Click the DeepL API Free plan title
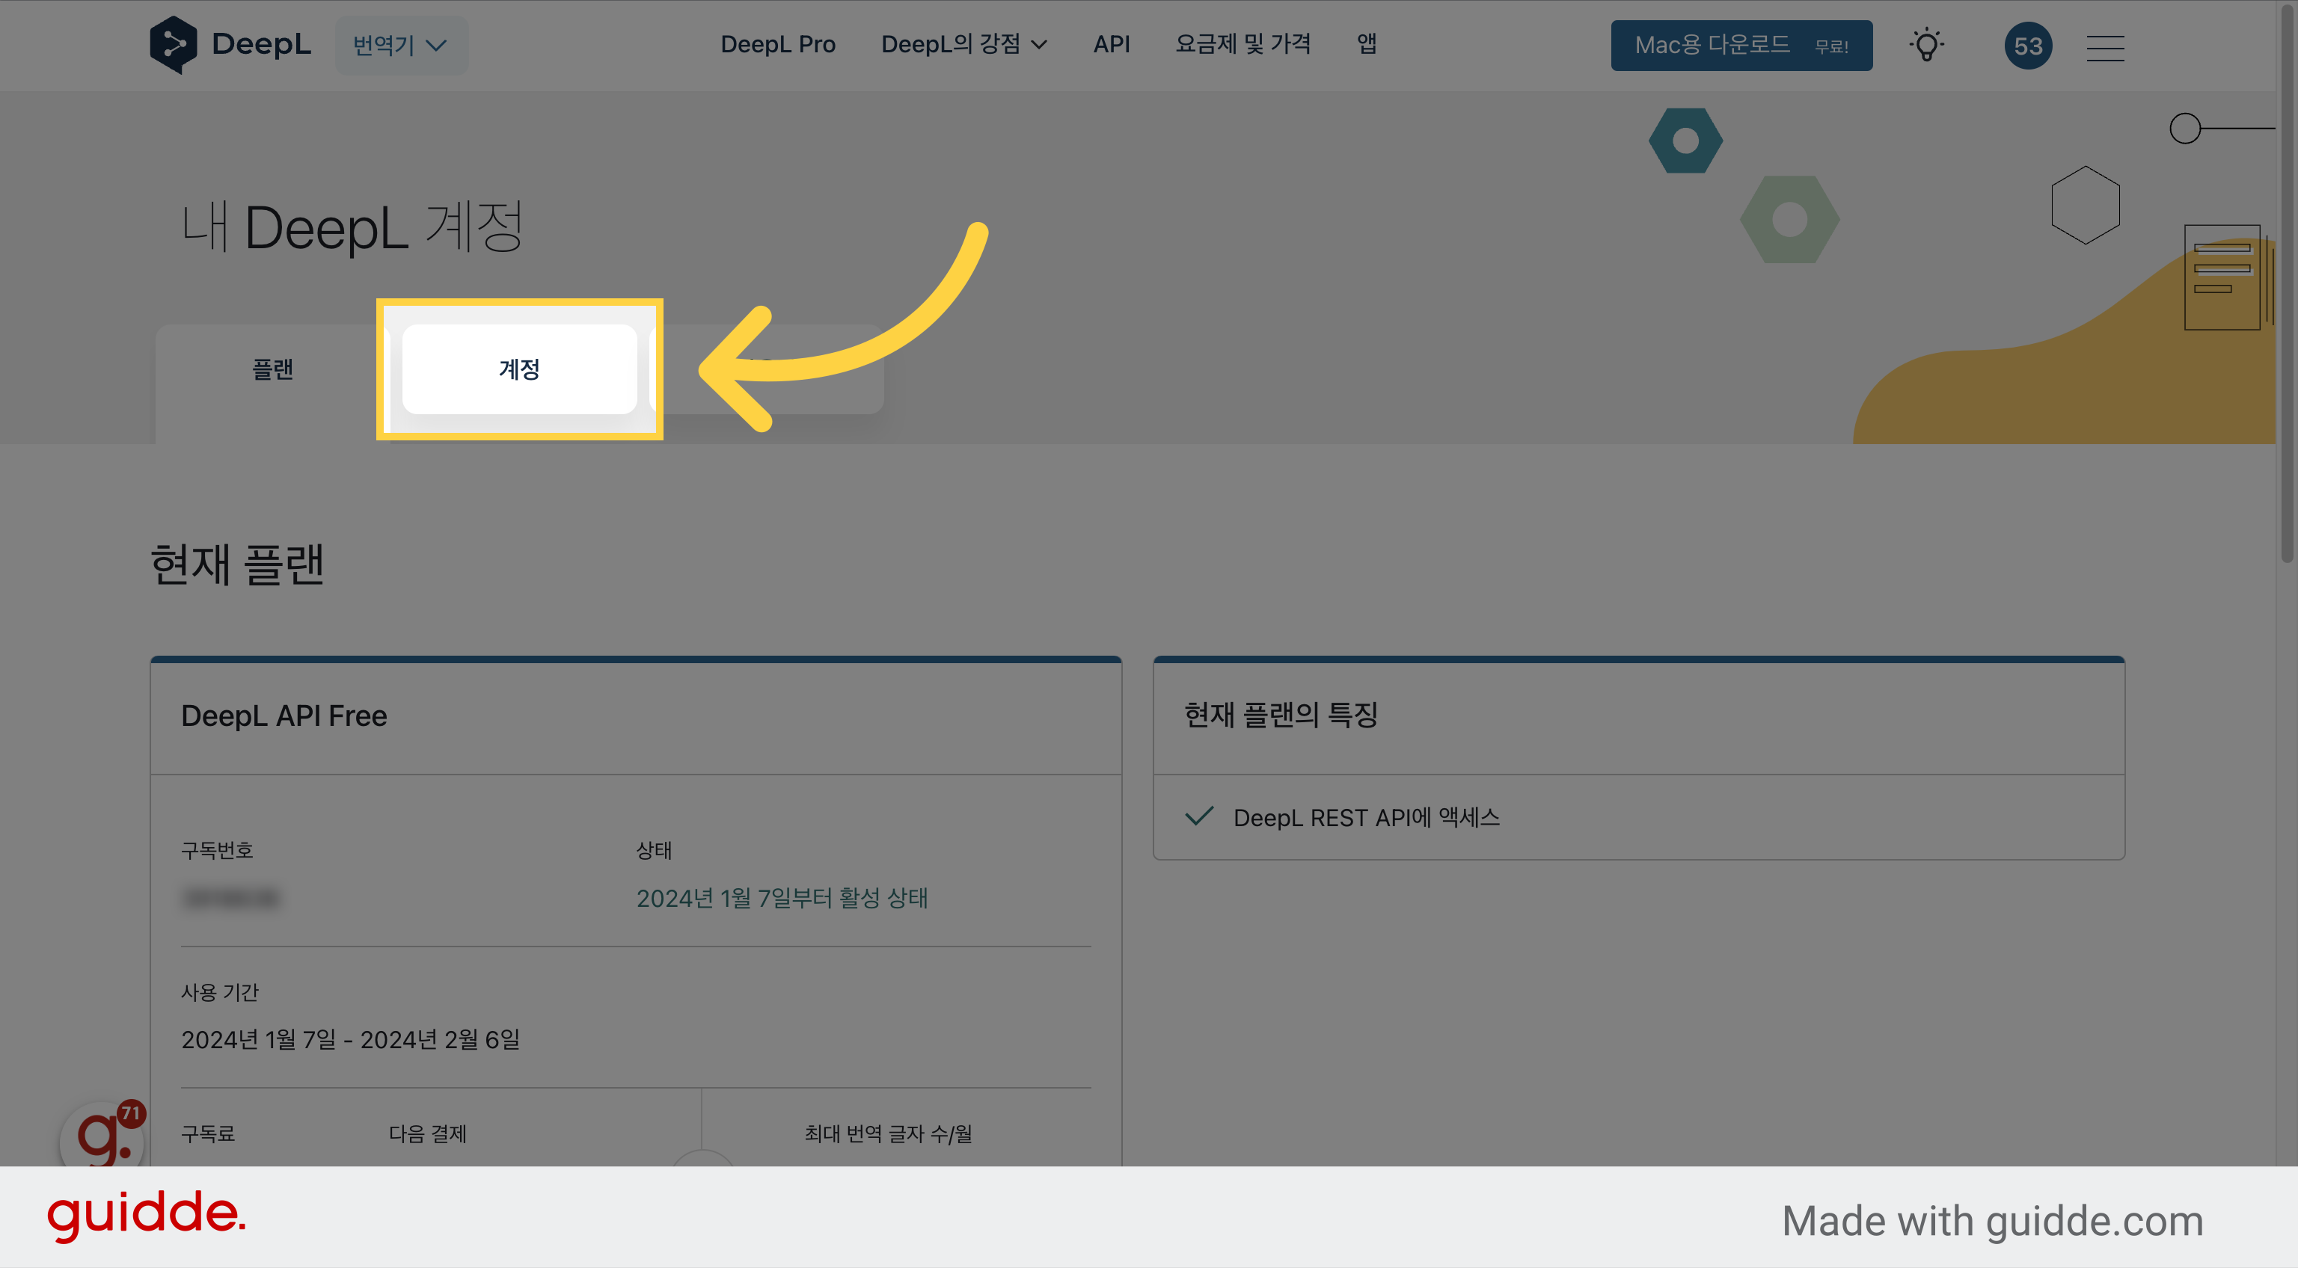 [x=284, y=716]
